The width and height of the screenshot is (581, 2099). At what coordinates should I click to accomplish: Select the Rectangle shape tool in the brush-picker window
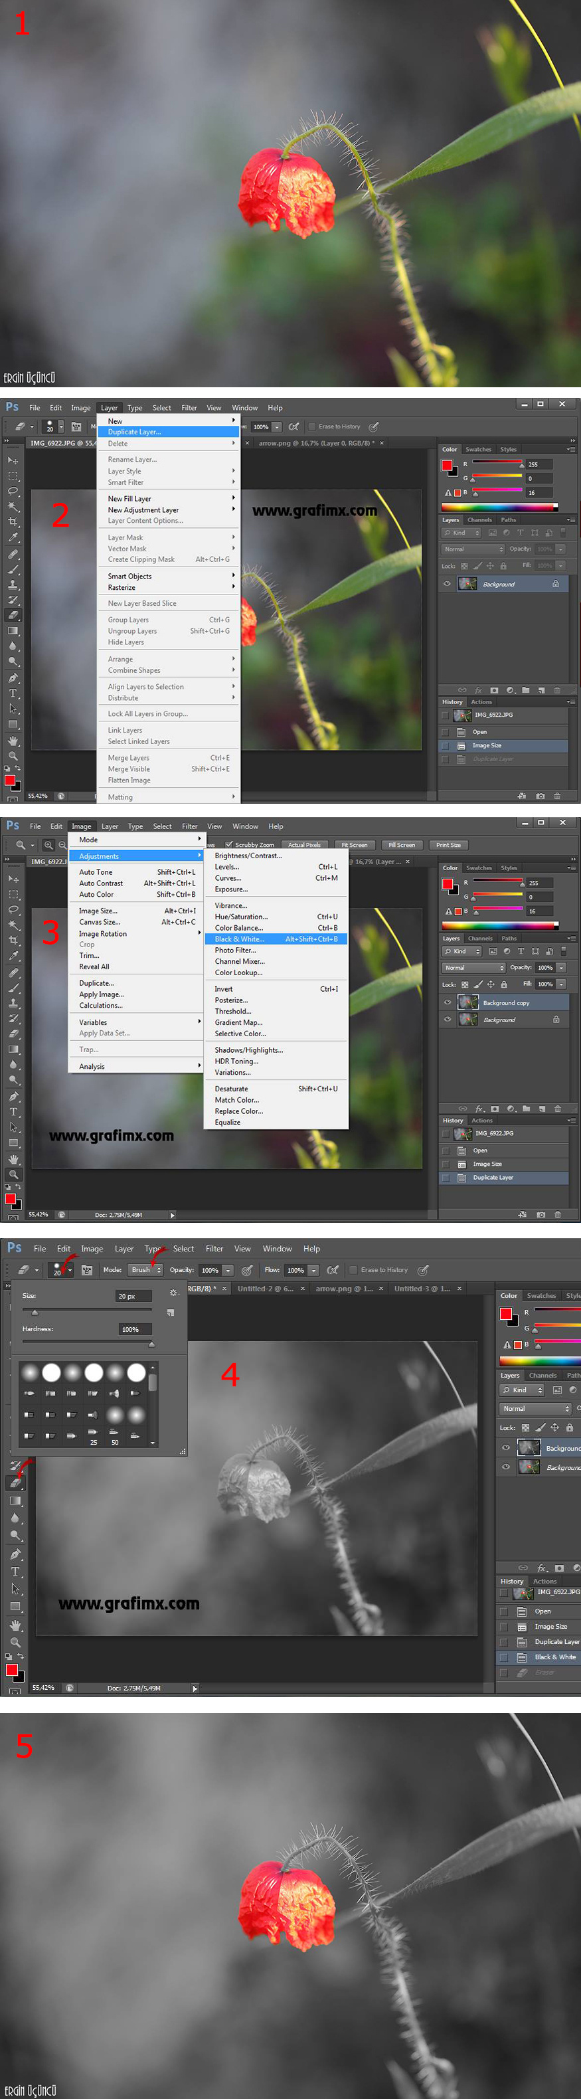15,1606
